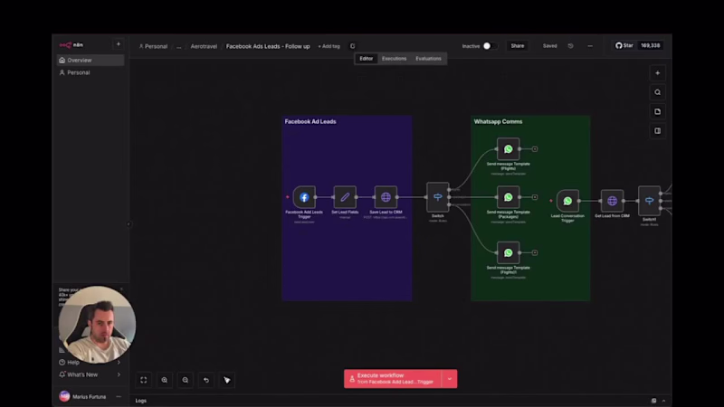The width and height of the screenshot is (724, 407).
Task: Open Personal breadcrumb in header
Action: click(x=153, y=46)
